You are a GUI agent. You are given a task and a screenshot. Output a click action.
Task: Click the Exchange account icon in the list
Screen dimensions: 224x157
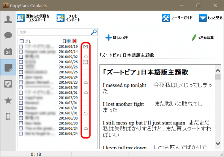click(x=86, y=62)
